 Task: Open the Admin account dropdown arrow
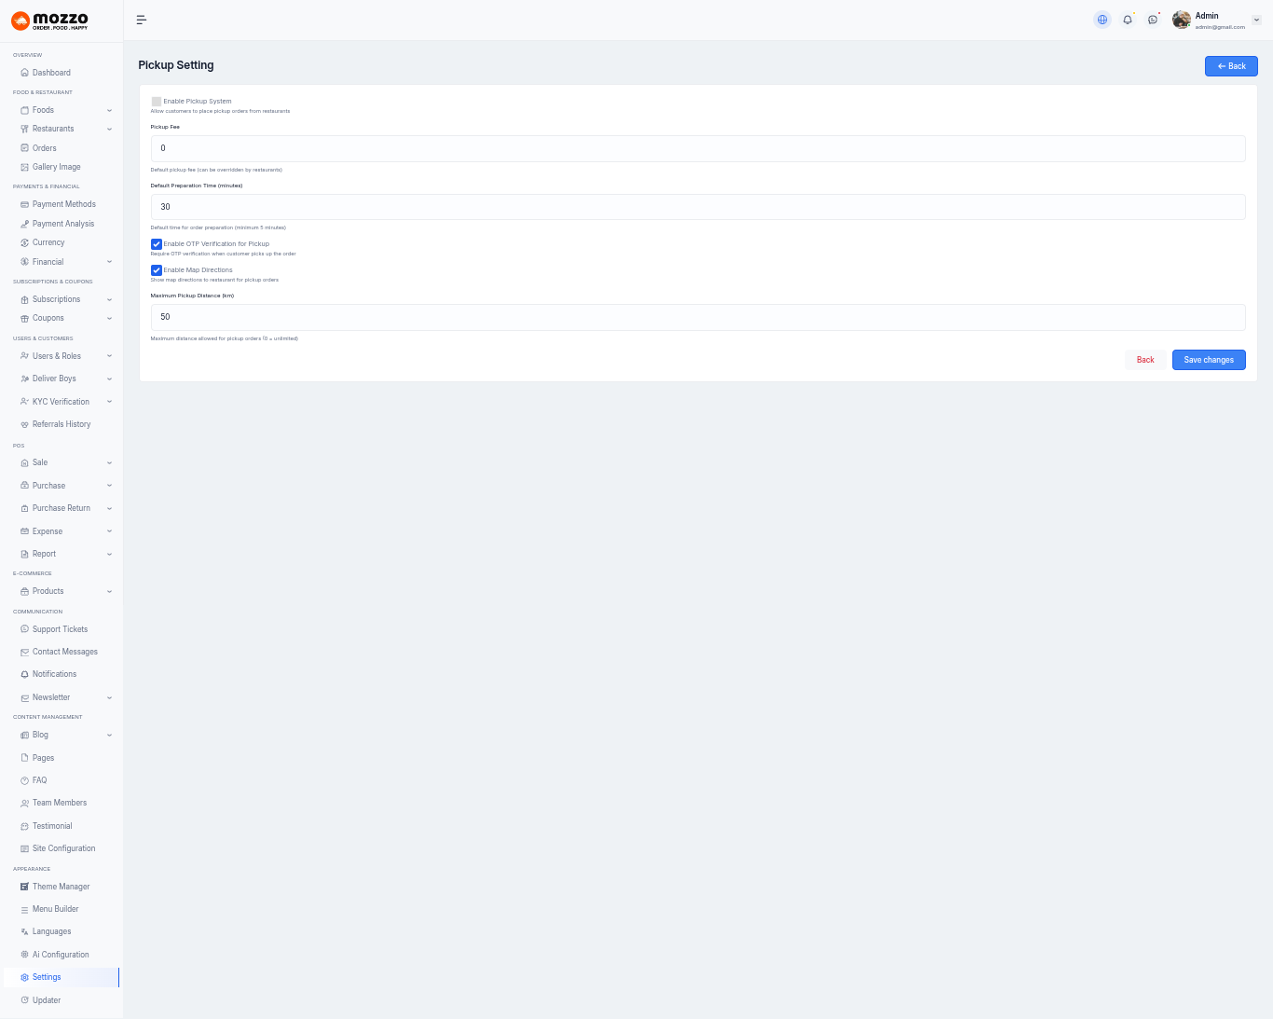(x=1256, y=20)
